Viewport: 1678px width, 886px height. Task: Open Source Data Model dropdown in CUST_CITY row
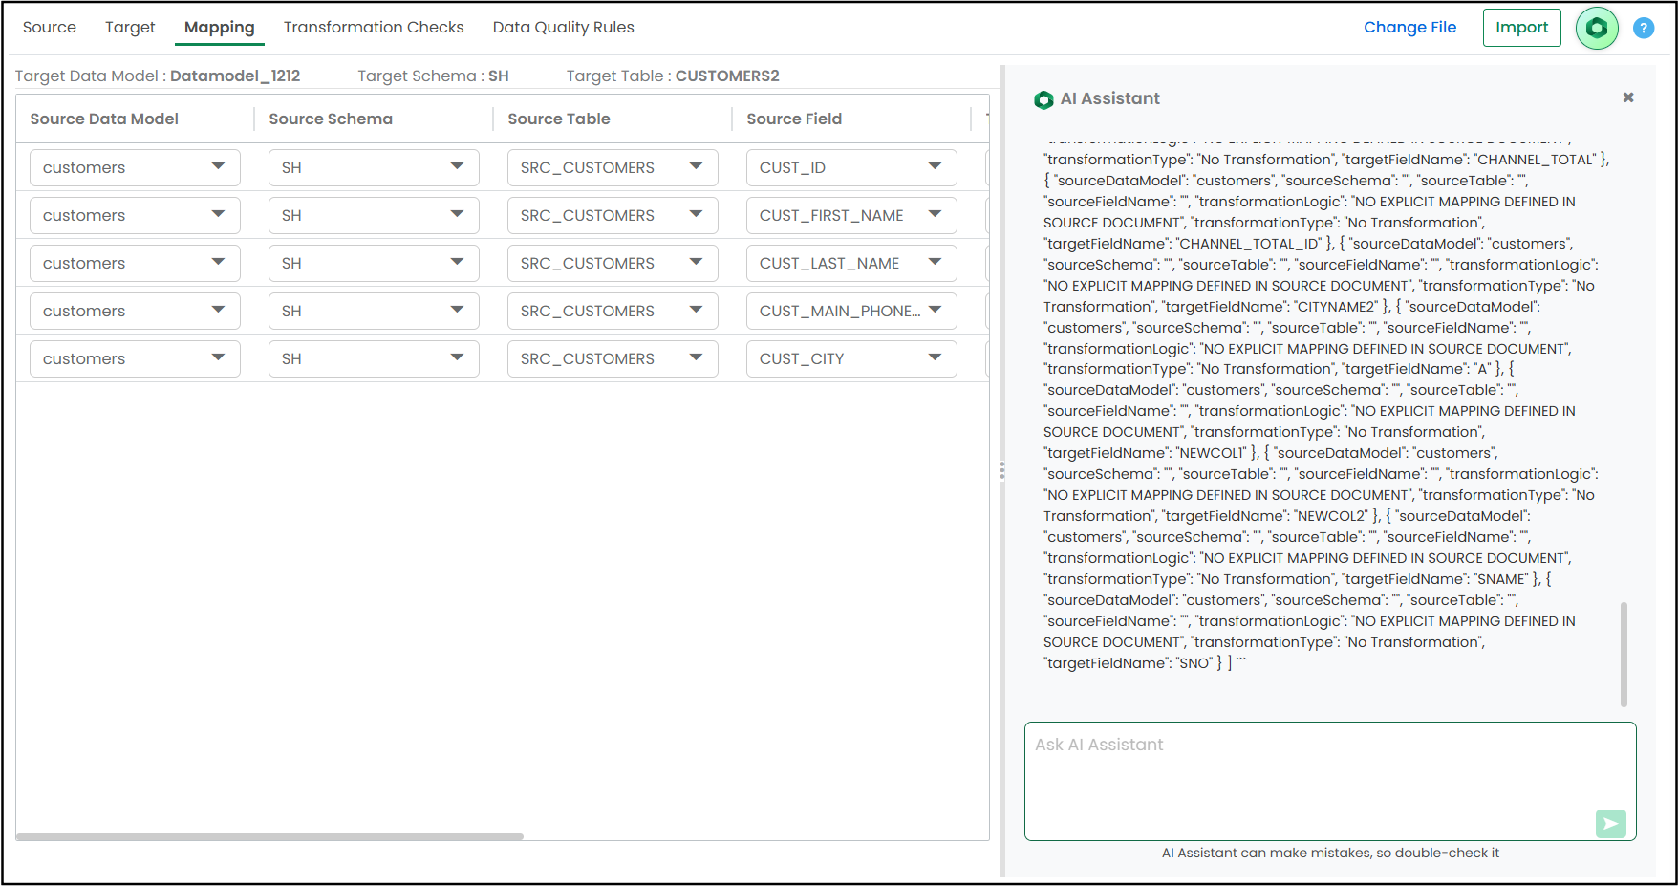pos(135,358)
